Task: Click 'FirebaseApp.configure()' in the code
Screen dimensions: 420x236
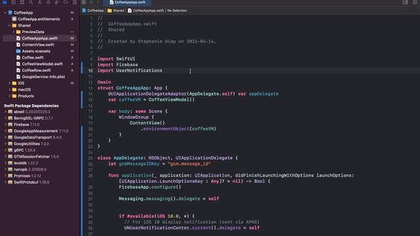Action: pyautogui.click(x=150, y=187)
